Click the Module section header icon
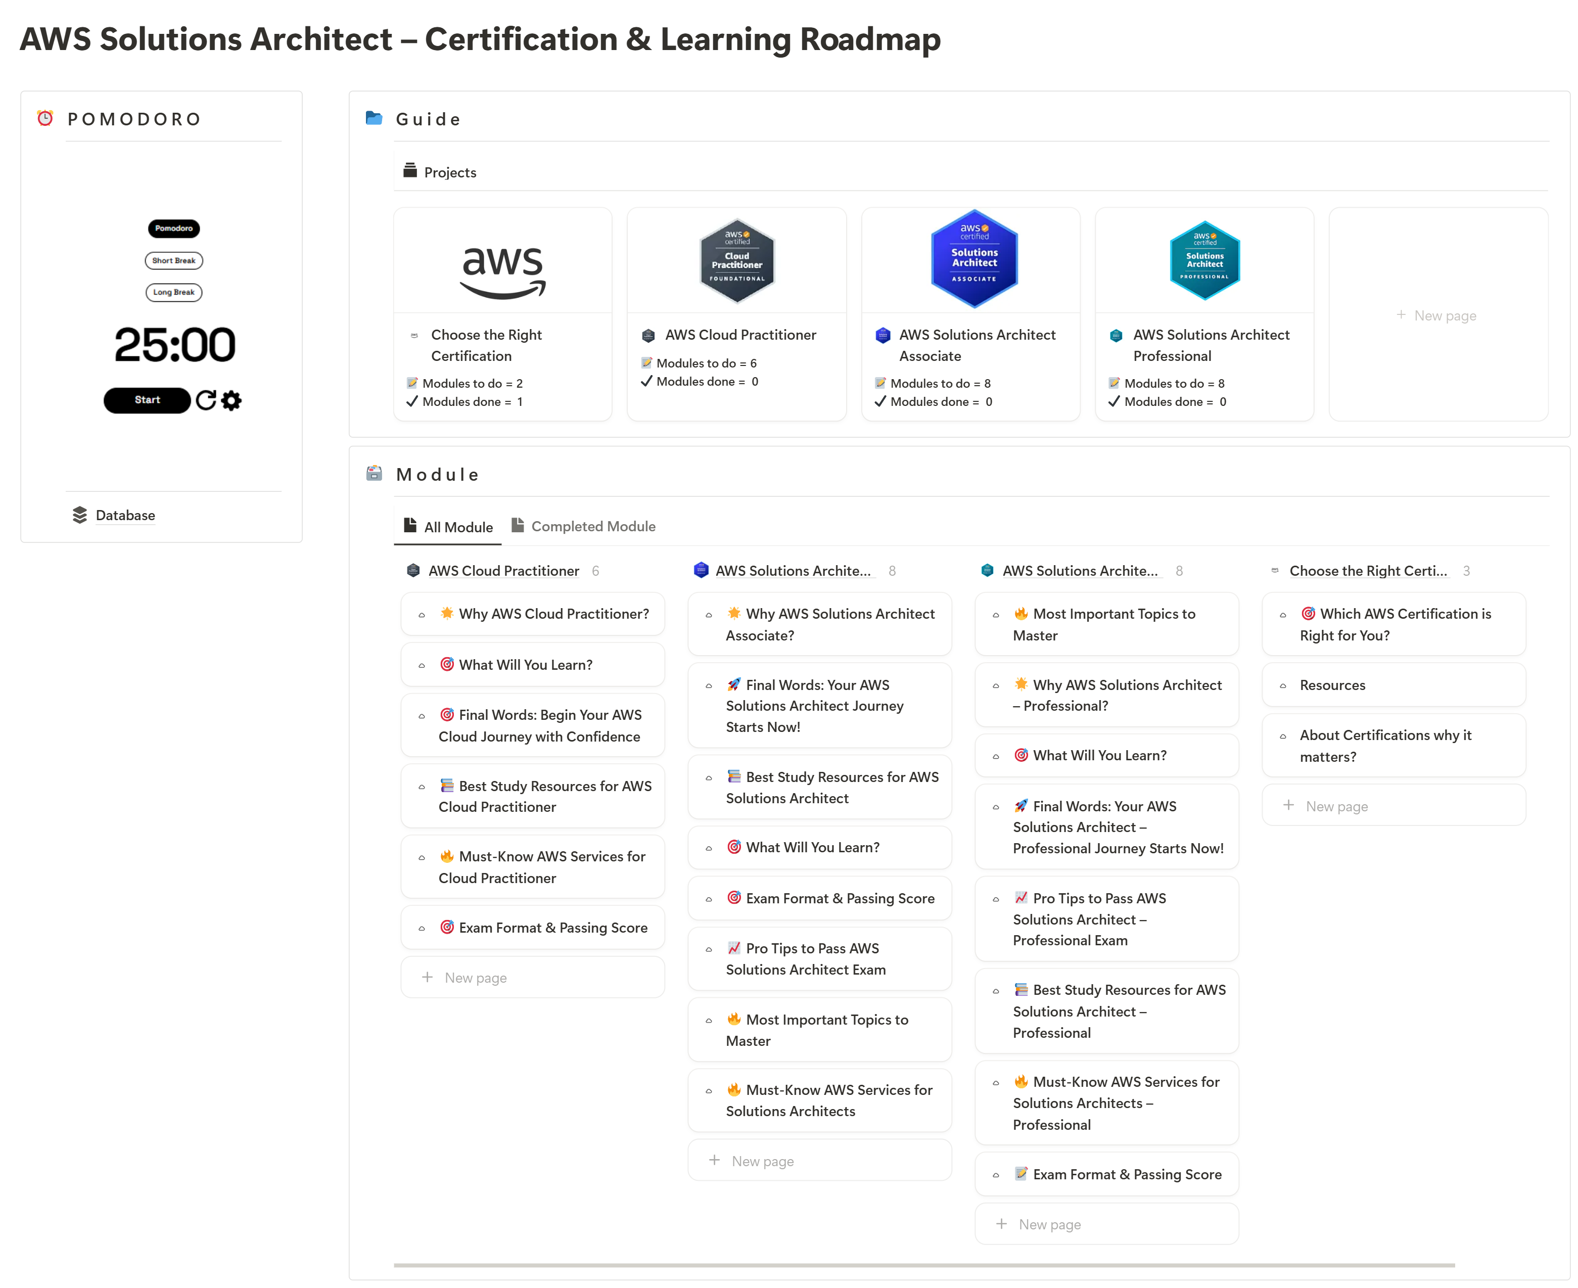The height and width of the screenshot is (1288, 1578). [374, 474]
